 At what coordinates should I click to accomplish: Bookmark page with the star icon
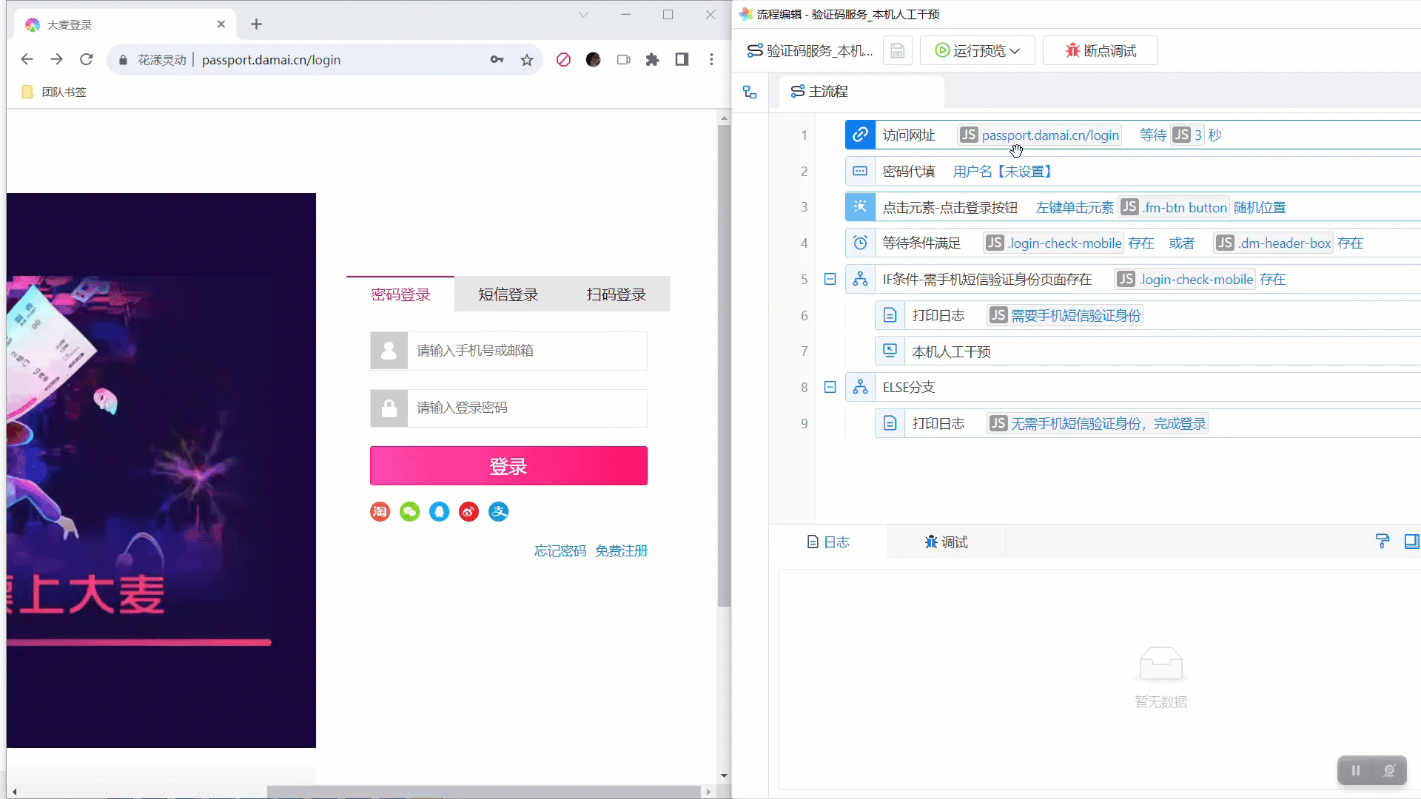pos(526,60)
